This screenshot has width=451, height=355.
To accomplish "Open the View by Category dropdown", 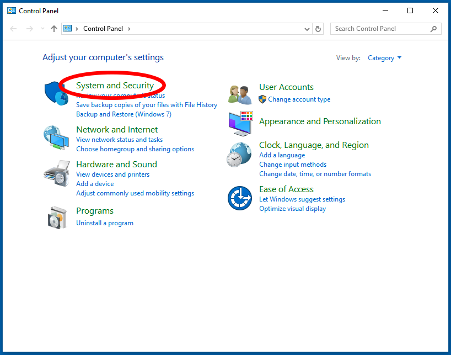I will point(384,58).
